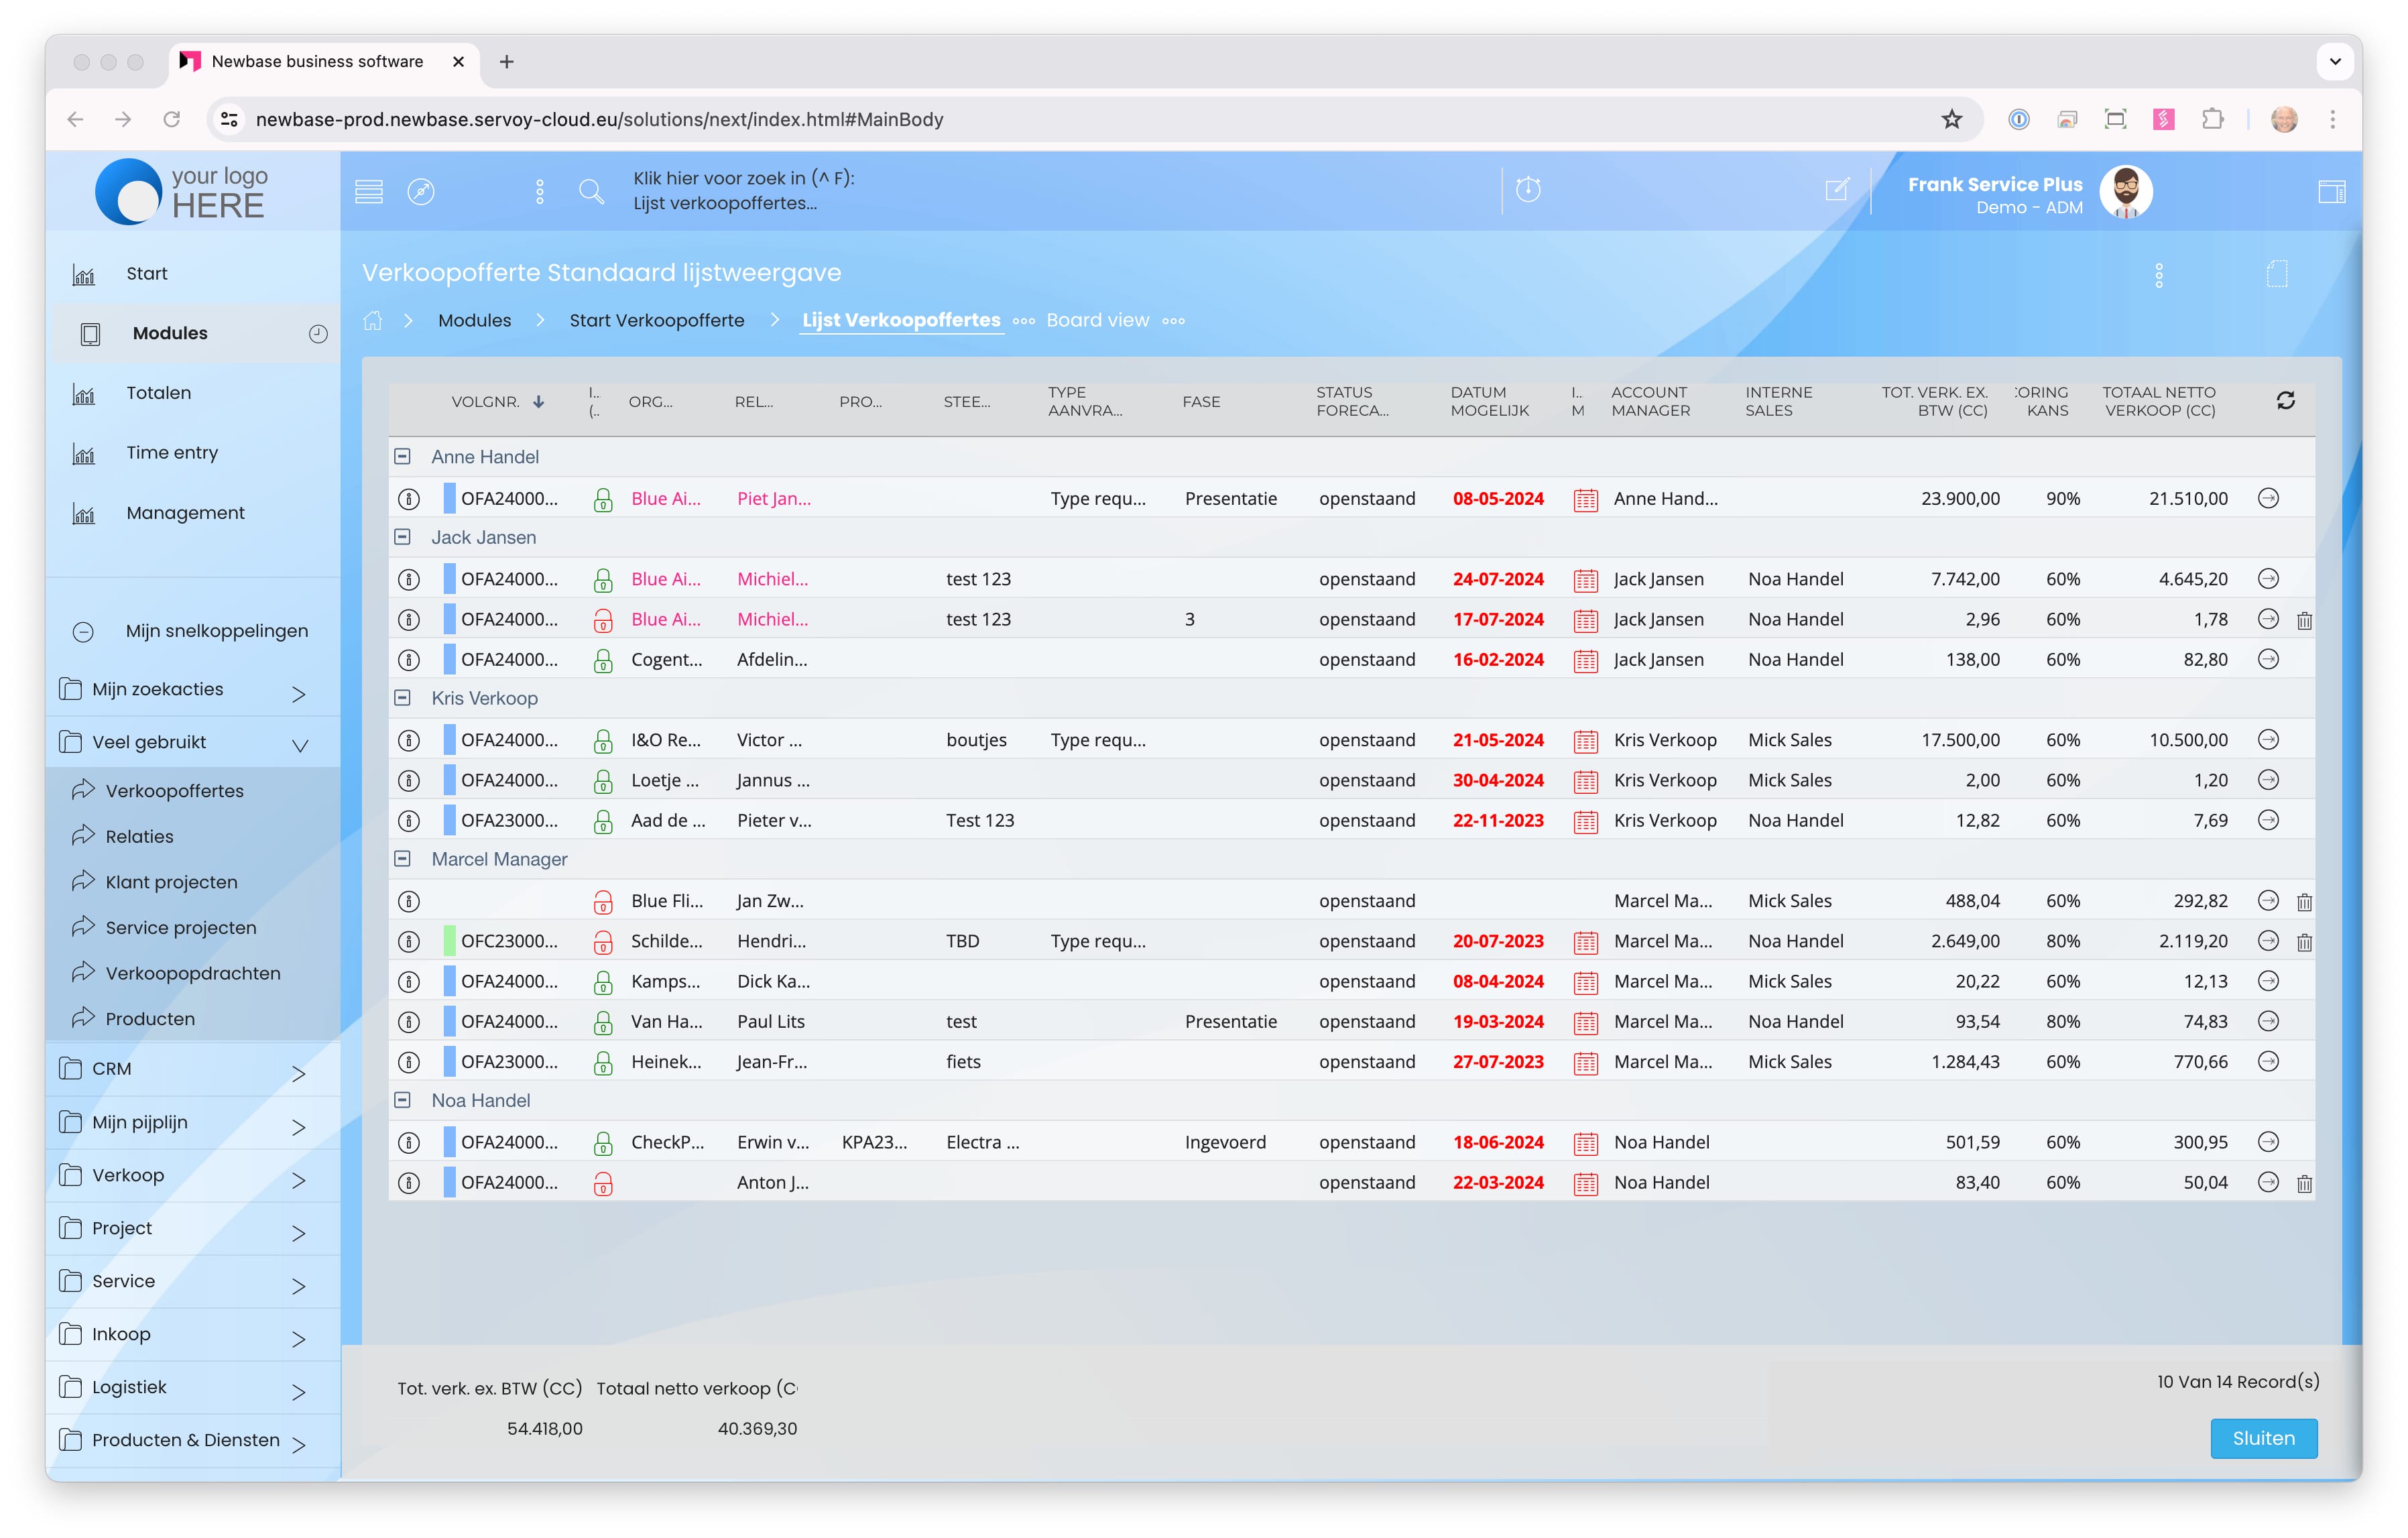Image resolution: width=2408 pixels, height=1538 pixels.
Task: Click the arrow-circle icon on the 21.510,00 row
Action: coord(2268,498)
